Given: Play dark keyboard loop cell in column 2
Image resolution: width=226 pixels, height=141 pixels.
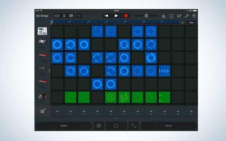Looking at the screenshot, I should 70,71.
